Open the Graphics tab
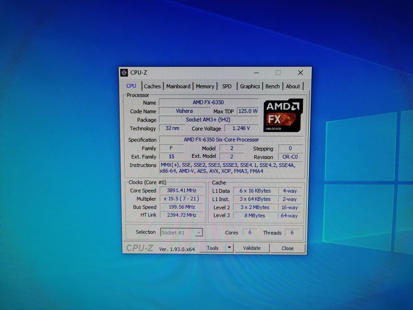This screenshot has width=413, height=310. pyautogui.click(x=250, y=86)
